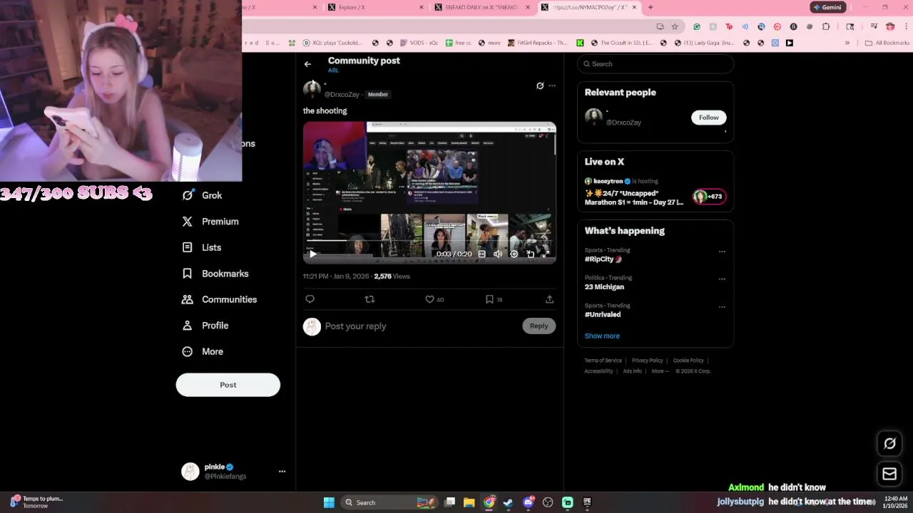
Task: Open the pinkie profile avatar
Action: 190,471
